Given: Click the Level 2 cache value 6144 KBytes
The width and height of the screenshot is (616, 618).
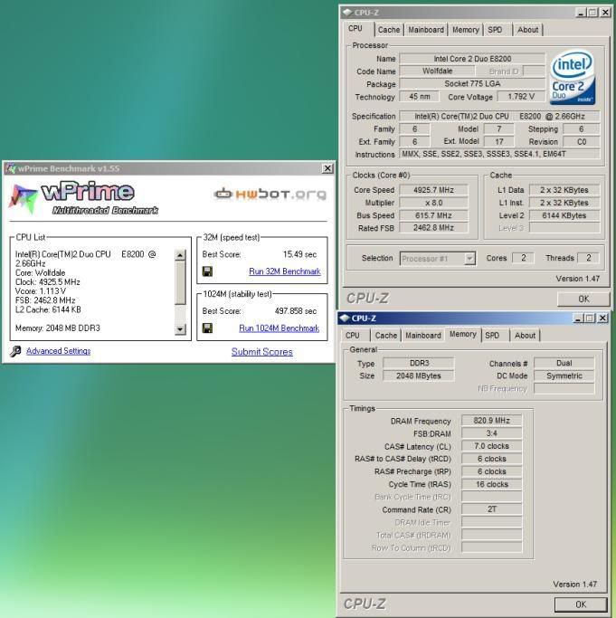Looking at the screenshot, I should pos(564,215).
